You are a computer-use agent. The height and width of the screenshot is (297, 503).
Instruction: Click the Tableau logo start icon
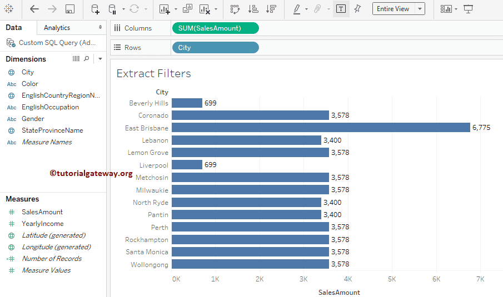point(9,9)
